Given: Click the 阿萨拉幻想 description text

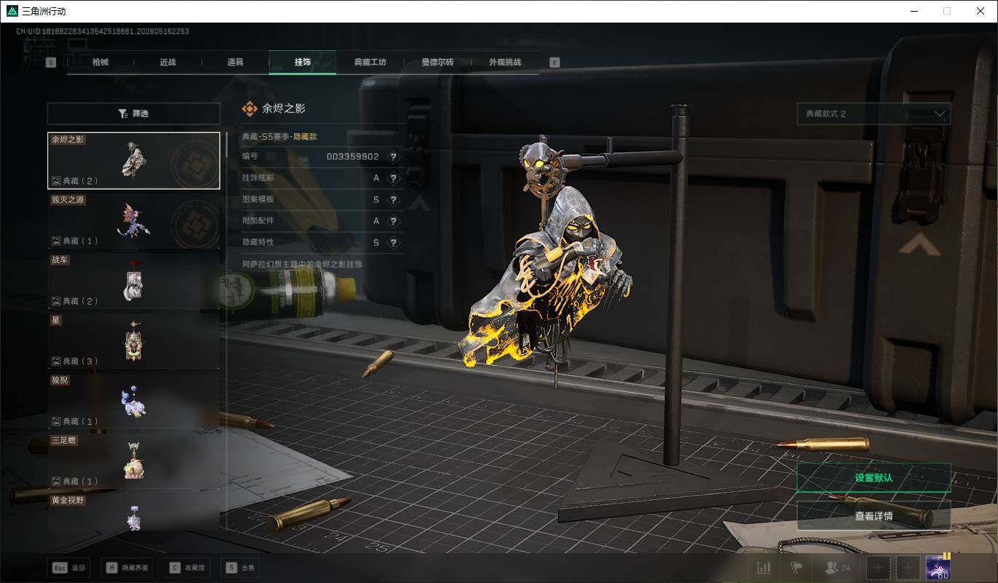Looking at the screenshot, I should click(x=302, y=264).
